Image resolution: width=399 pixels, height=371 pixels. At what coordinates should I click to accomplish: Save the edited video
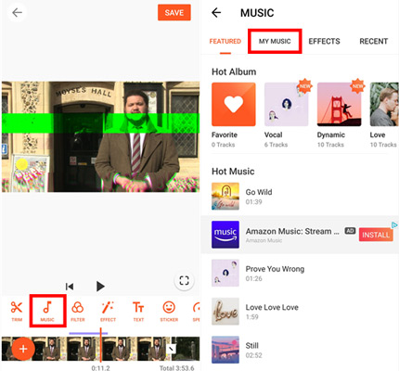pyautogui.click(x=174, y=13)
